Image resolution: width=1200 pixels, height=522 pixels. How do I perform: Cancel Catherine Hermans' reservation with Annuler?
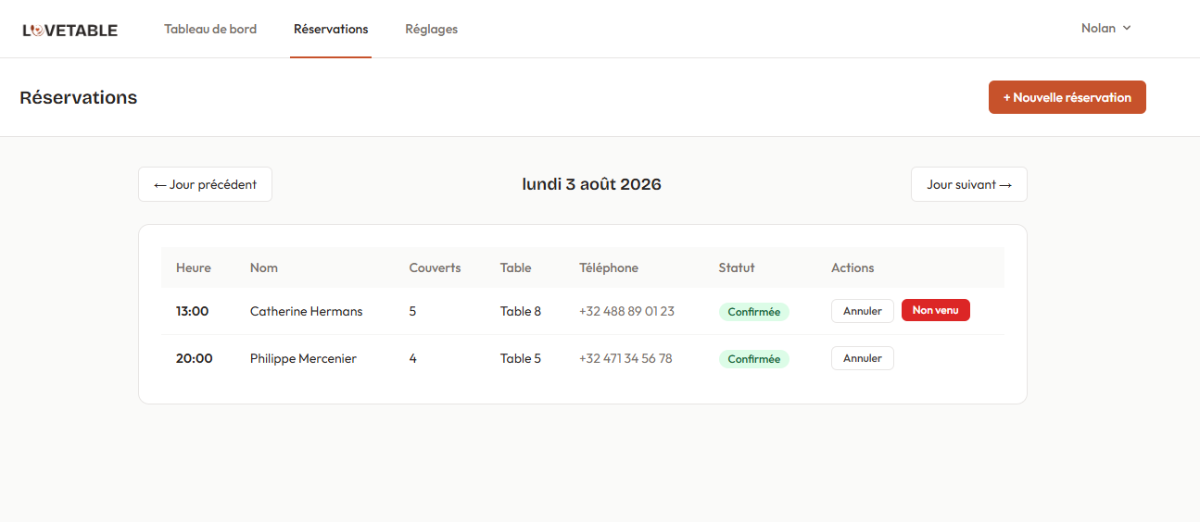click(x=863, y=311)
